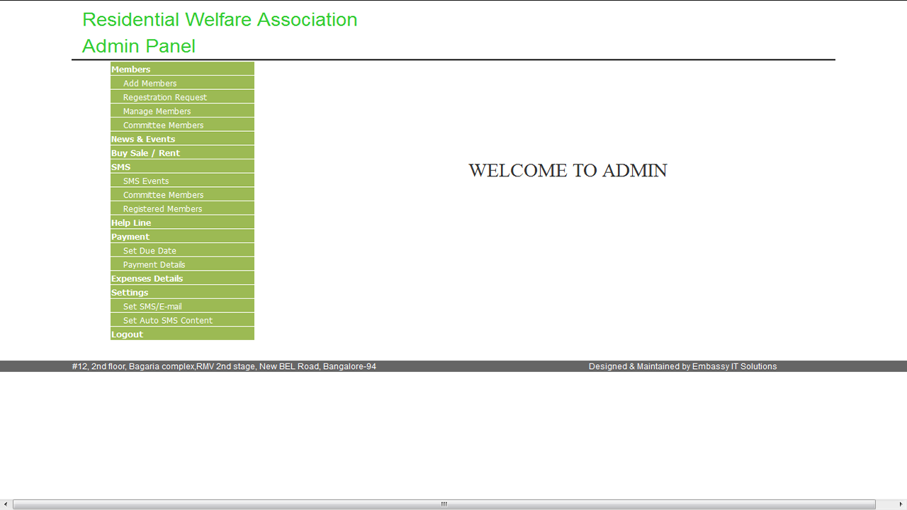907x510 pixels.
Task: Open Expenses Details section
Action: point(182,278)
